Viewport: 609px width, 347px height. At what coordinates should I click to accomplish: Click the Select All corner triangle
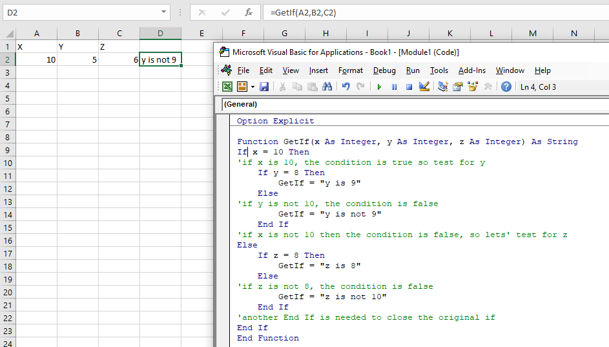click(x=10, y=34)
